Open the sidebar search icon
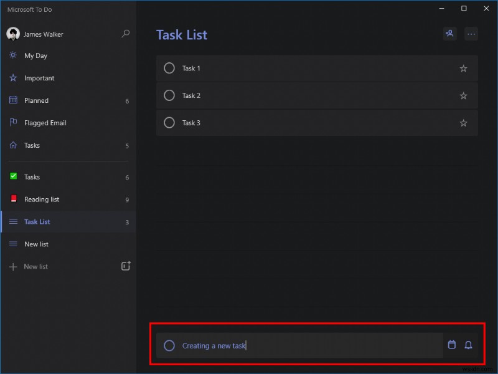498x374 pixels. pyautogui.click(x=126, y=34)
